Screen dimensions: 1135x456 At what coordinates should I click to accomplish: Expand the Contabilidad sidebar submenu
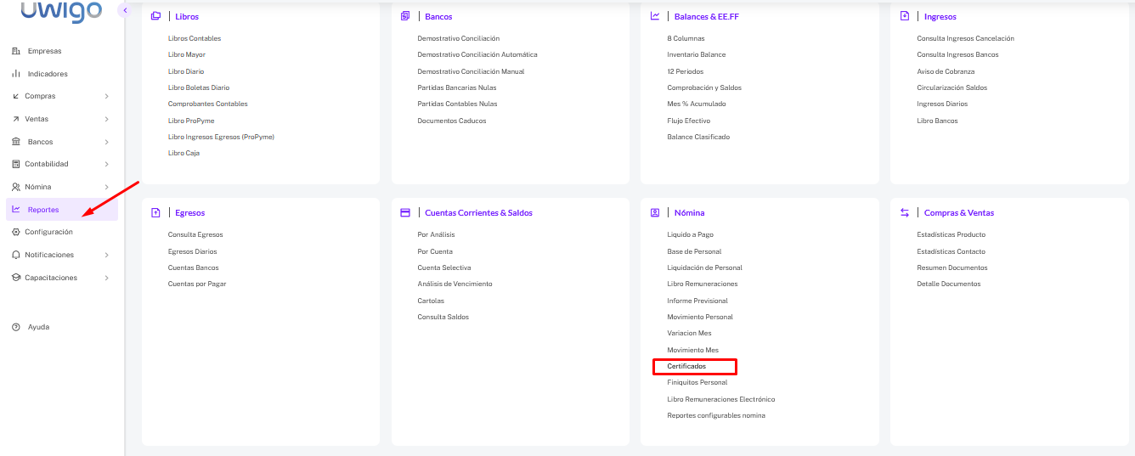(x=106, y=164)
